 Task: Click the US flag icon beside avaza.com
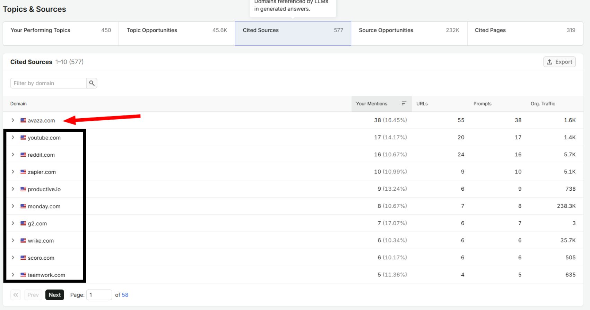23,120
